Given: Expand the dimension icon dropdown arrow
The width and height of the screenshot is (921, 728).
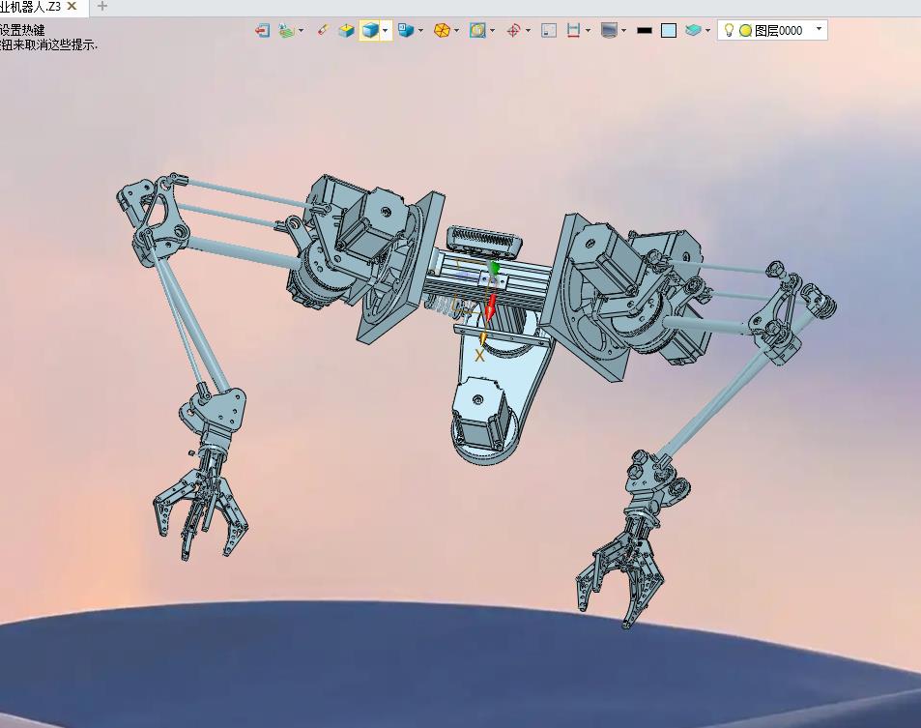Looking at the screenshot, I should point(588,31).
